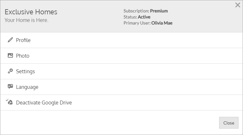Click the speech bubble Language icon
The width and height of the screenshot is (243, 135).
(x=10, y=87)
